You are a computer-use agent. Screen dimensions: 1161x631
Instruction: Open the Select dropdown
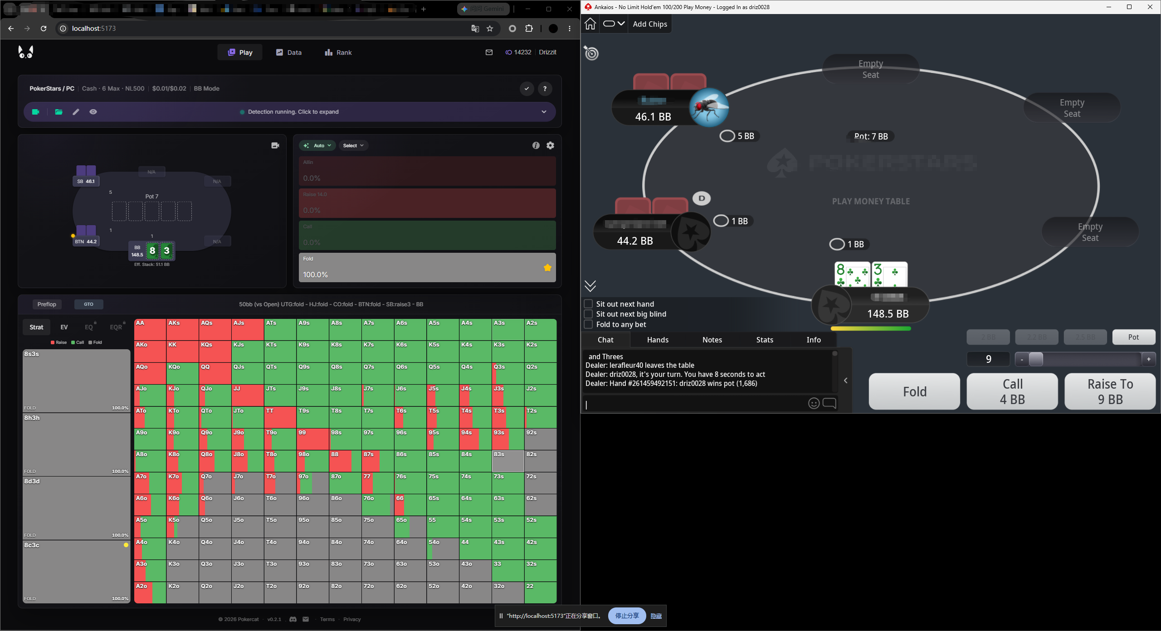pyautogui.click(x=353, y=145)
